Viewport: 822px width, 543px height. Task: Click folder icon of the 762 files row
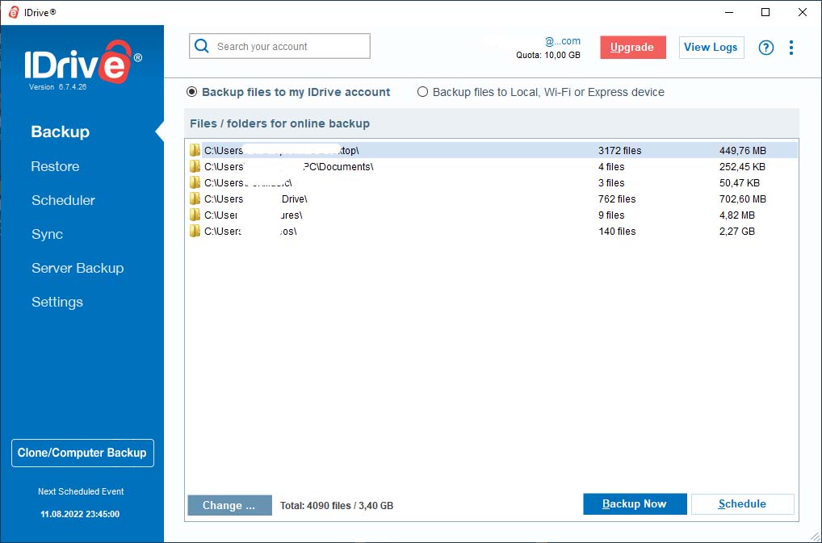pyautogui.click(x=195, y=199)
